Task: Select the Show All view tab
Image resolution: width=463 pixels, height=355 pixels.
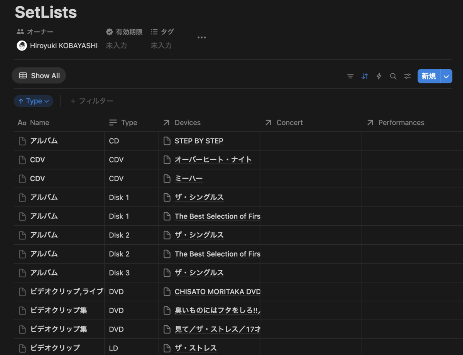Action: pos(39,76)
